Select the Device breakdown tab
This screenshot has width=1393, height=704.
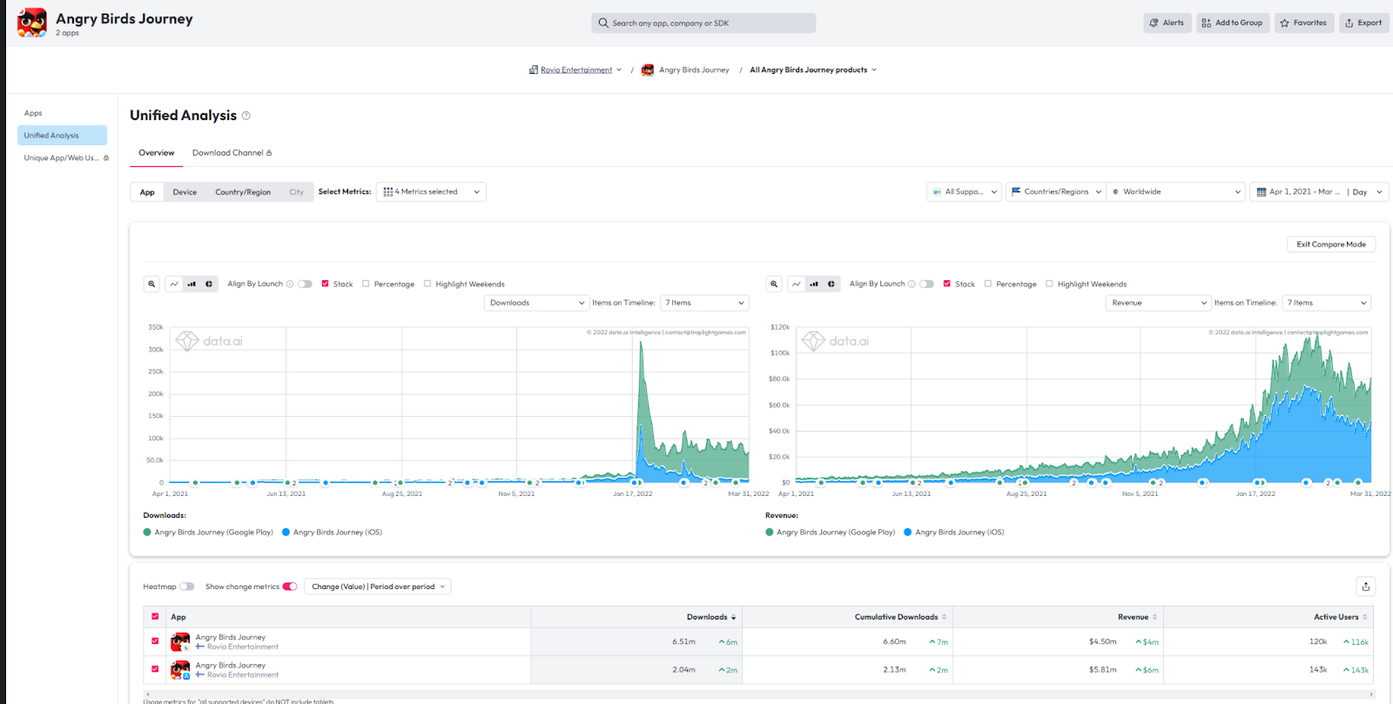(185, 191)
